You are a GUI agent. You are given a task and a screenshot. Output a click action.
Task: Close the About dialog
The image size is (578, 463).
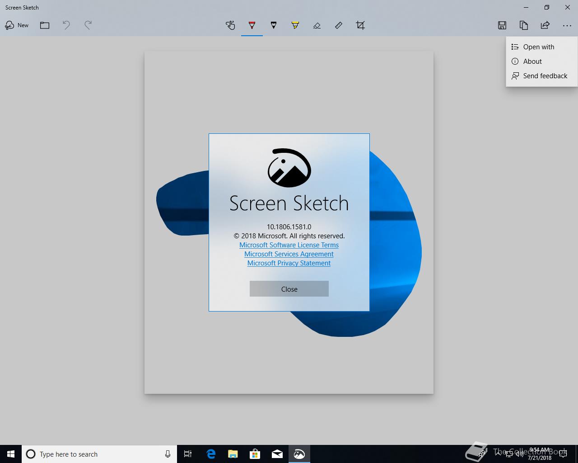coord(289,289)
